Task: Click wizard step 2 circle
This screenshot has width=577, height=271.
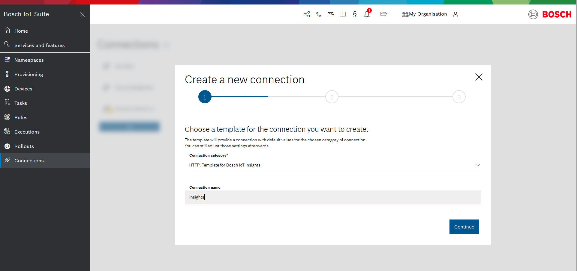Action: tap(332, 97)
